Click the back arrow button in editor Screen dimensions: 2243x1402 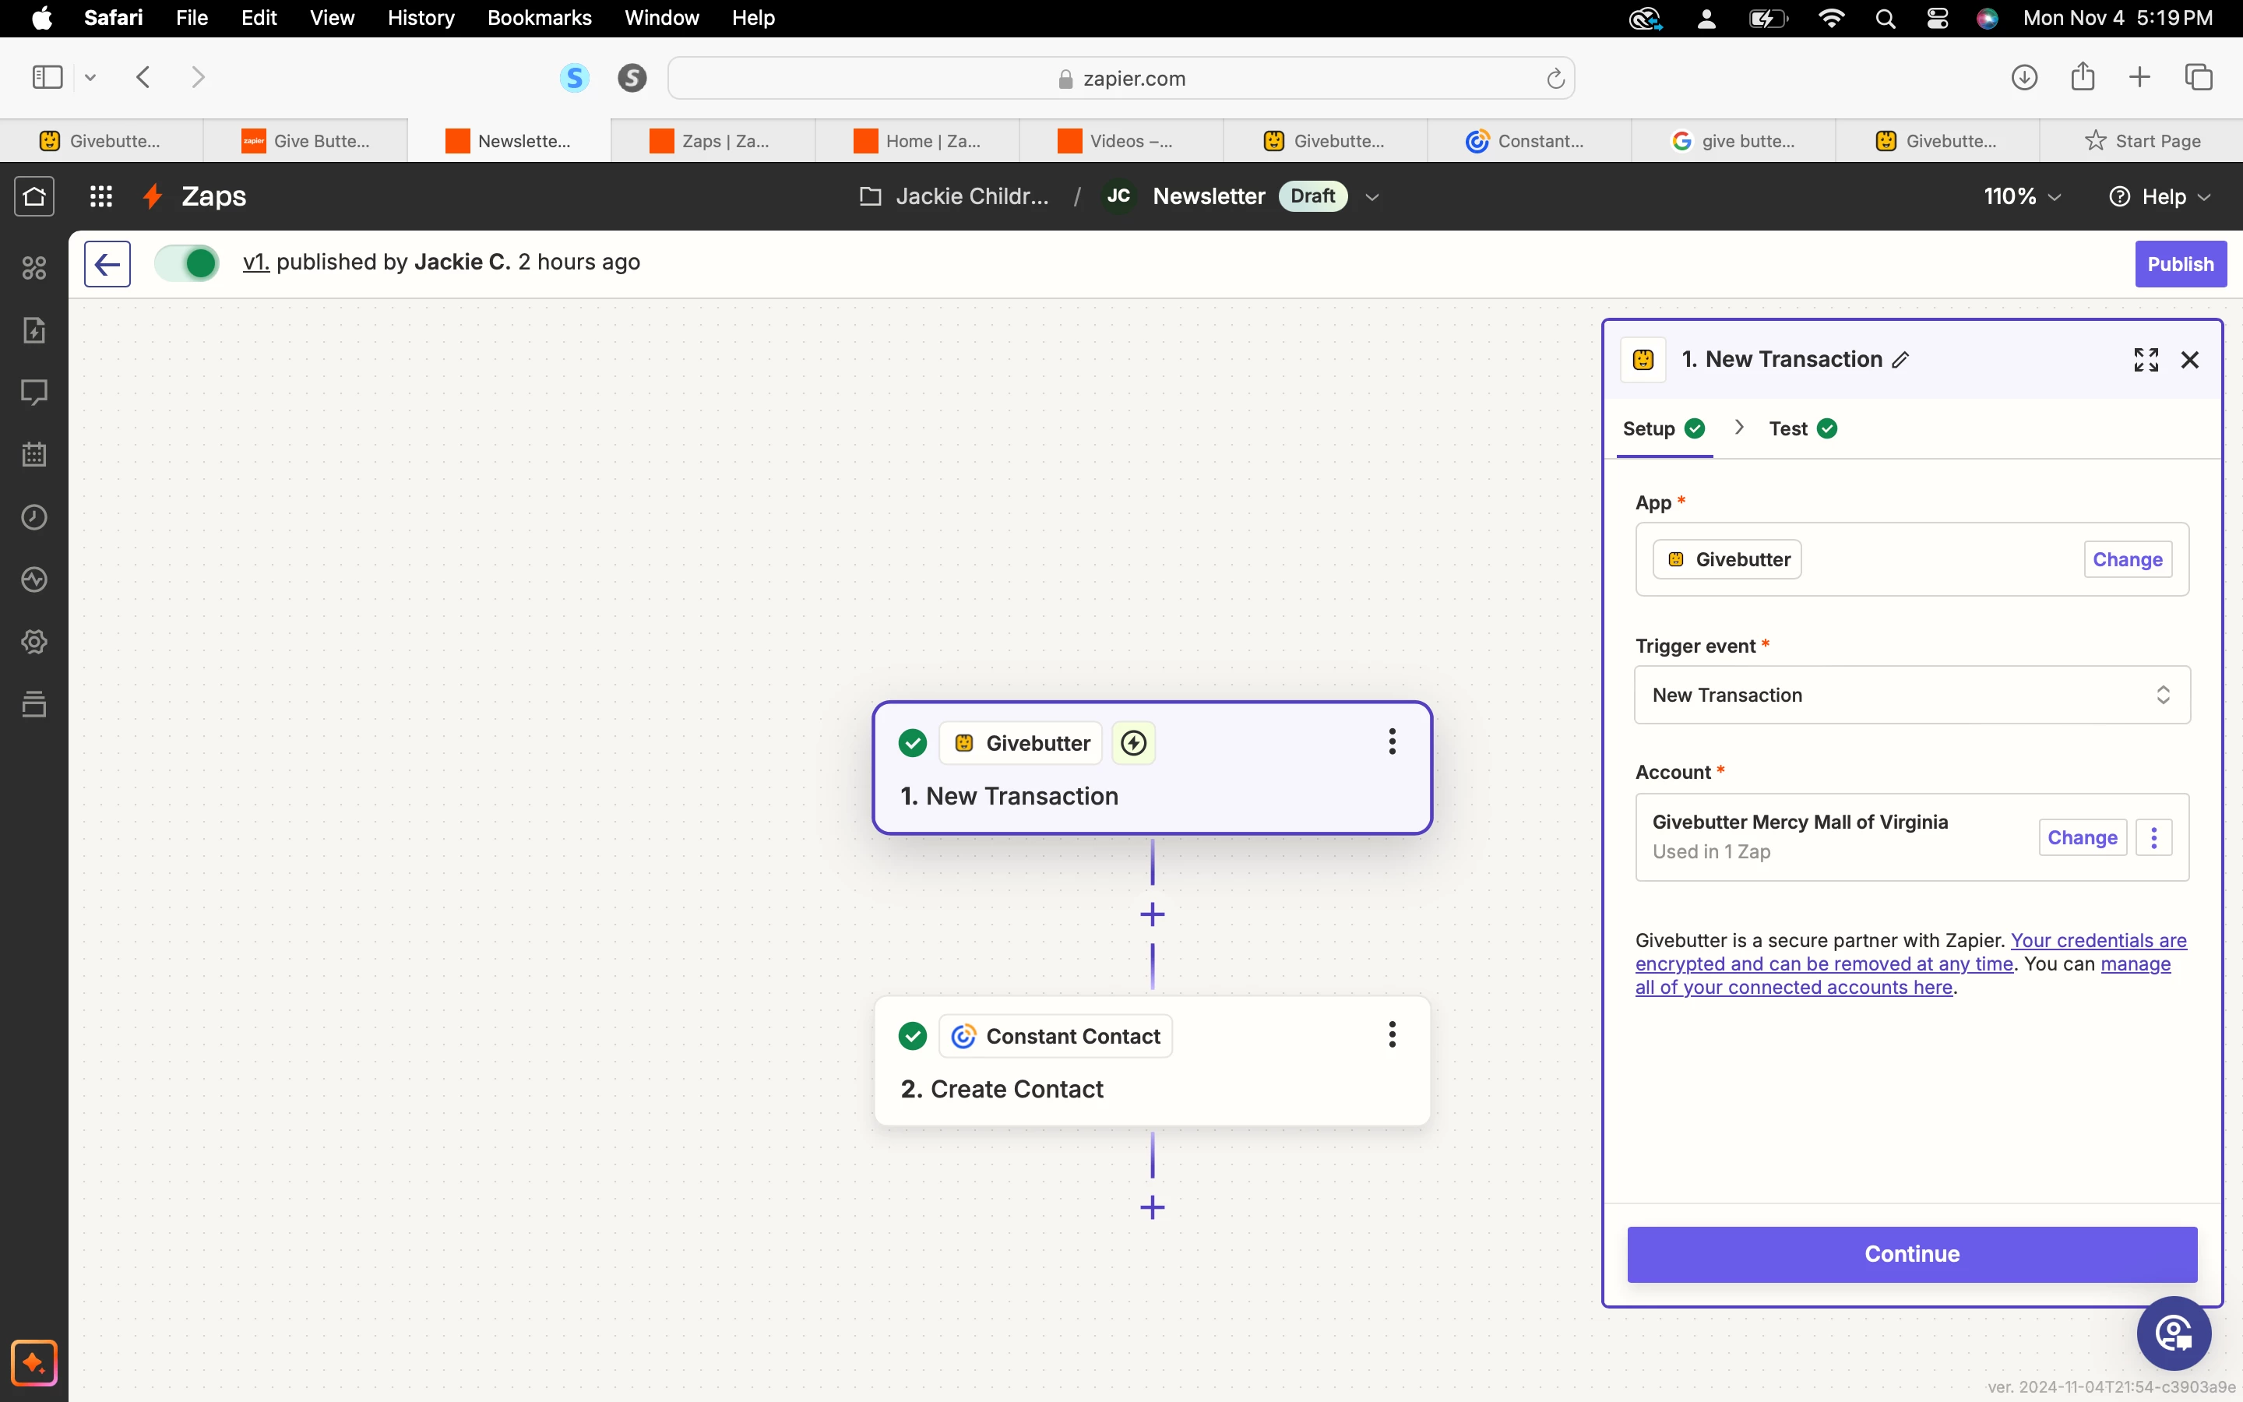[x=107, y=264]
